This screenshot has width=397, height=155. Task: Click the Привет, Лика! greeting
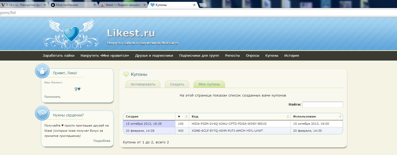(x=65, y=73)
